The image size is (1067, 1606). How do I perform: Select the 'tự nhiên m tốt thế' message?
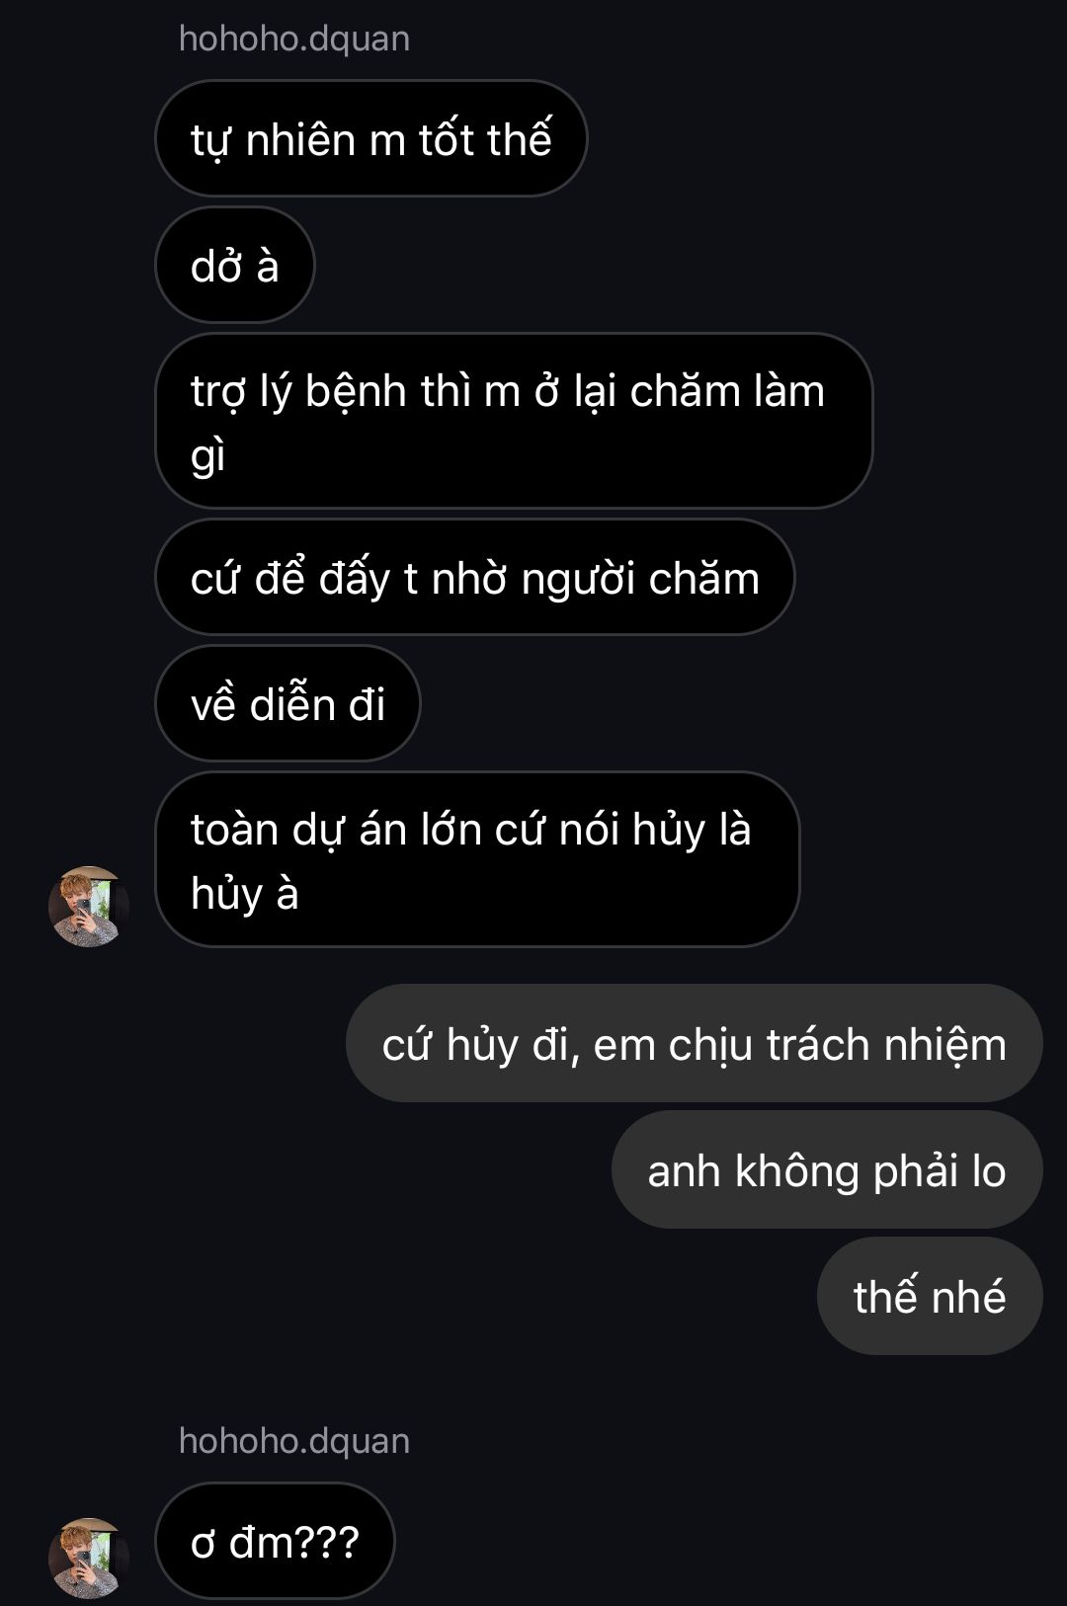[371, 138]
